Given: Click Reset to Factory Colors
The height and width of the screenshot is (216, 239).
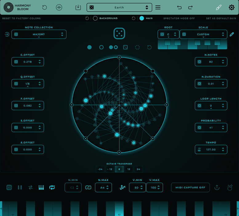Looking at the screenshot, I should point(22,19).
